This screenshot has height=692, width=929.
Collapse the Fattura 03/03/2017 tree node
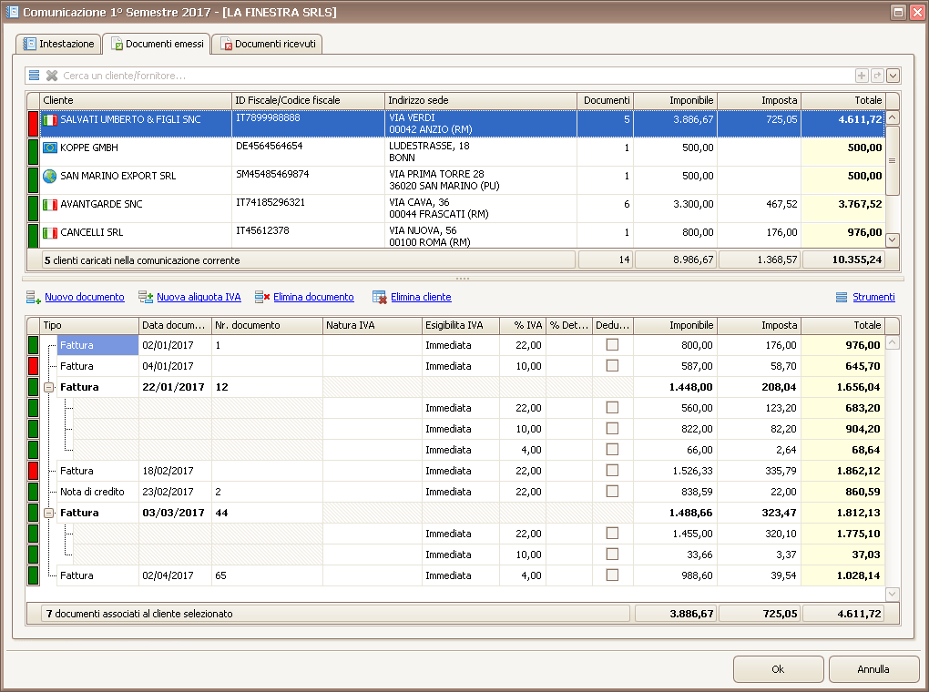[x=49, y=513]
